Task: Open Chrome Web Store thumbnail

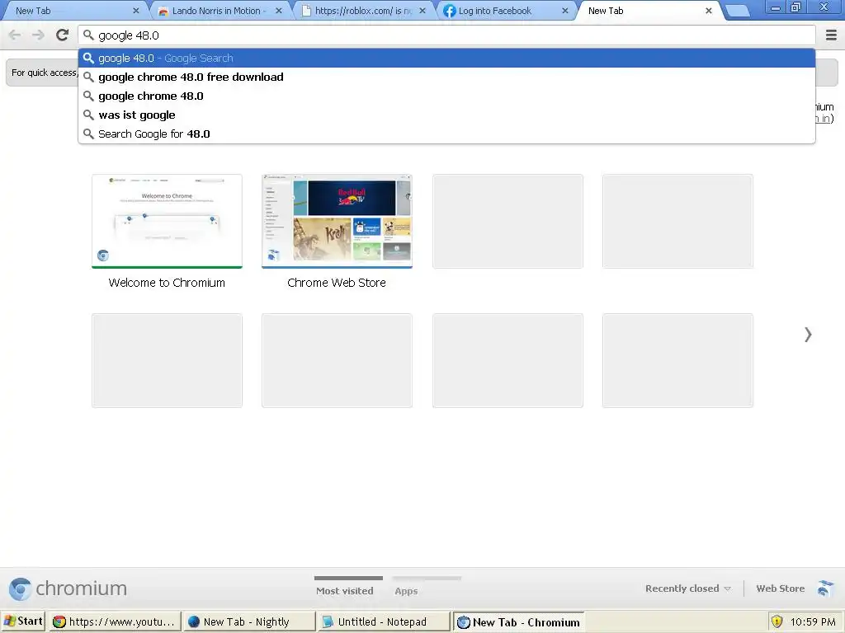Action: click(337, 221)
